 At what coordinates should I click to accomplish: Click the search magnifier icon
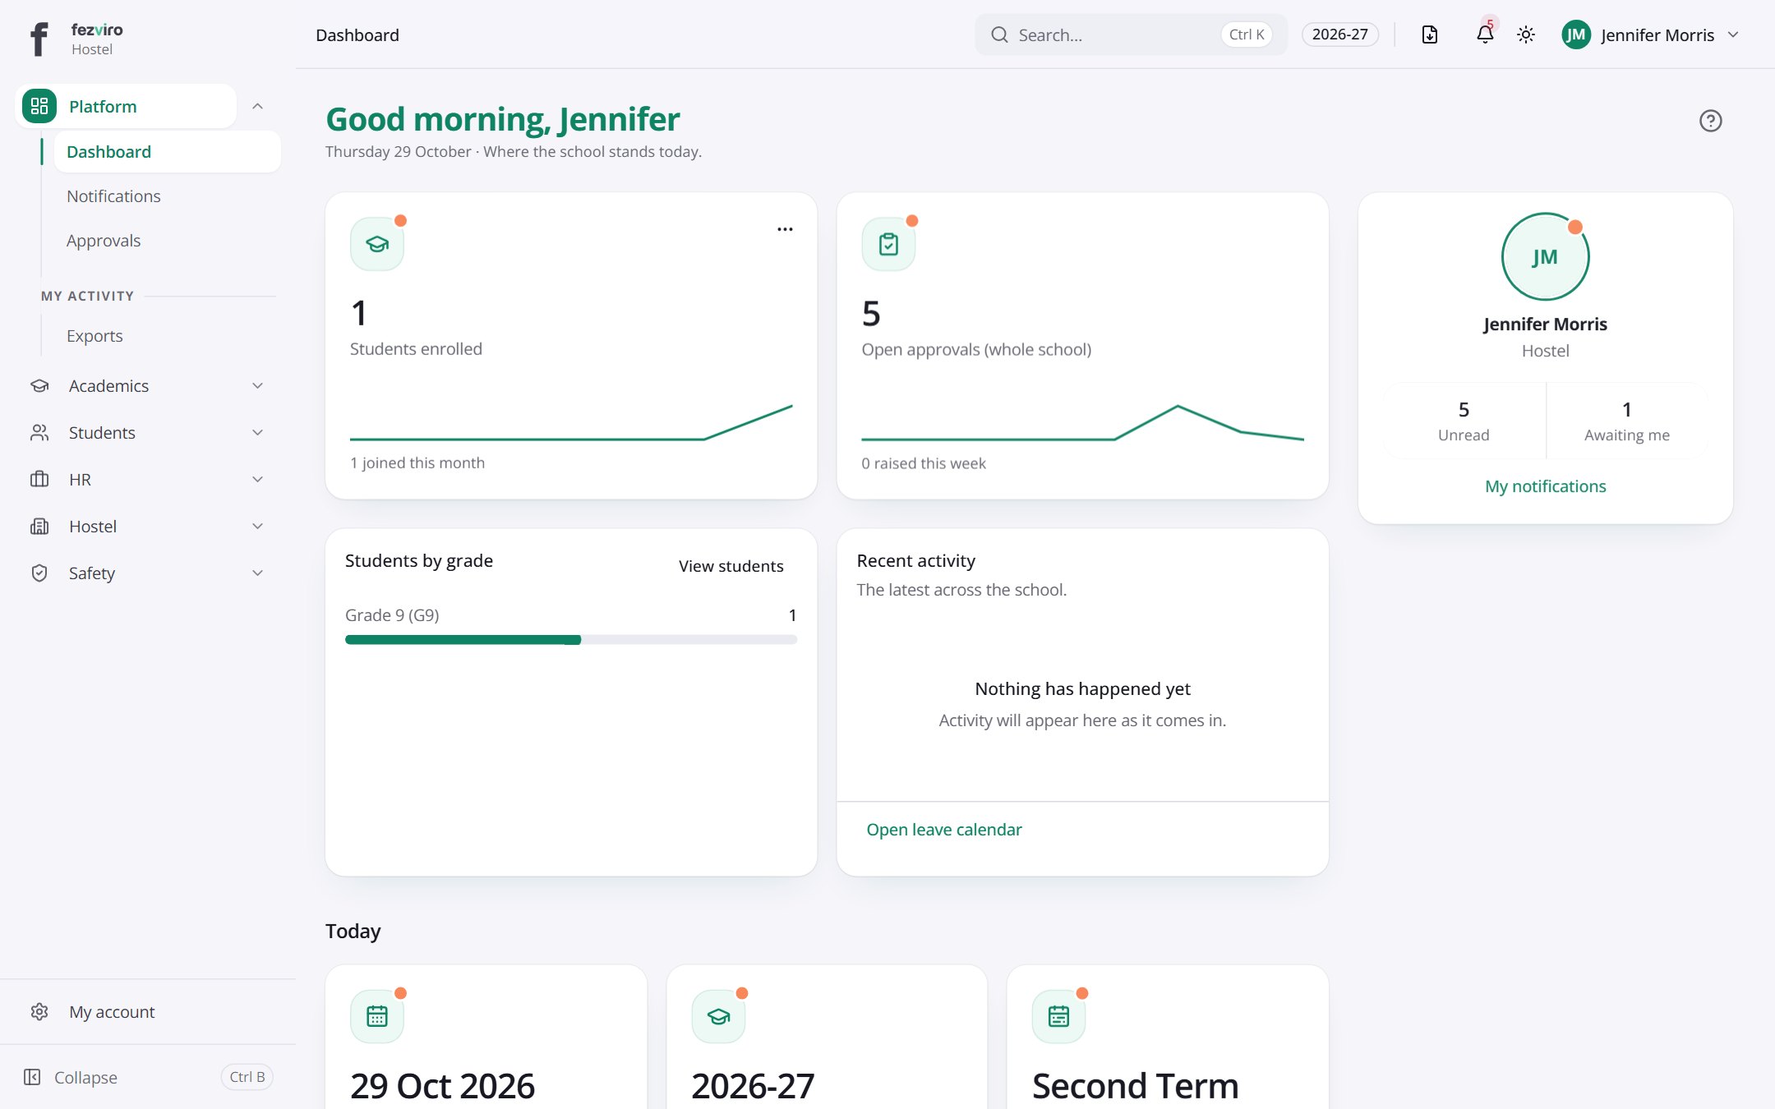tap(999, 35)
